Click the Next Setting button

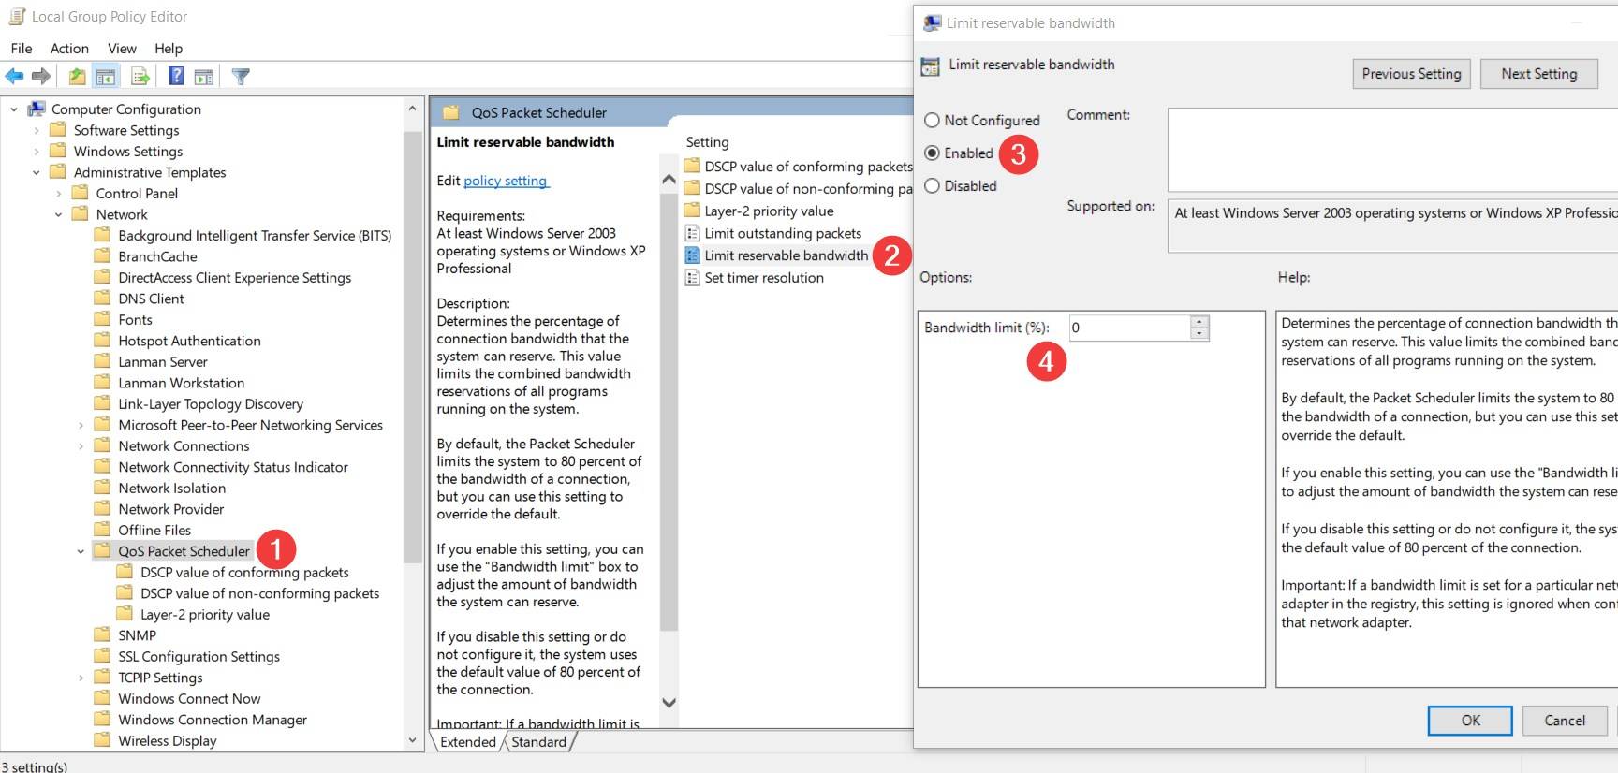click(x=1538, y=74)
